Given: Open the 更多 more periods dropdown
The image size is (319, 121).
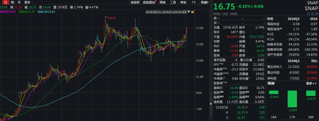Looking at the screenshot, I should (27, 2).
